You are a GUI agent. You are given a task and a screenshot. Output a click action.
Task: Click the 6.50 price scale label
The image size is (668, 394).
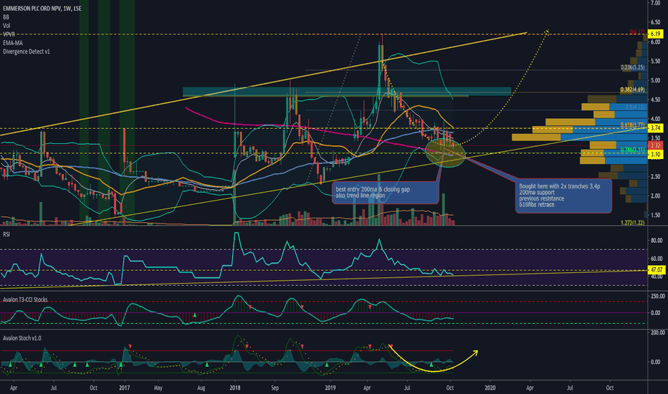(x=655, y=22)
